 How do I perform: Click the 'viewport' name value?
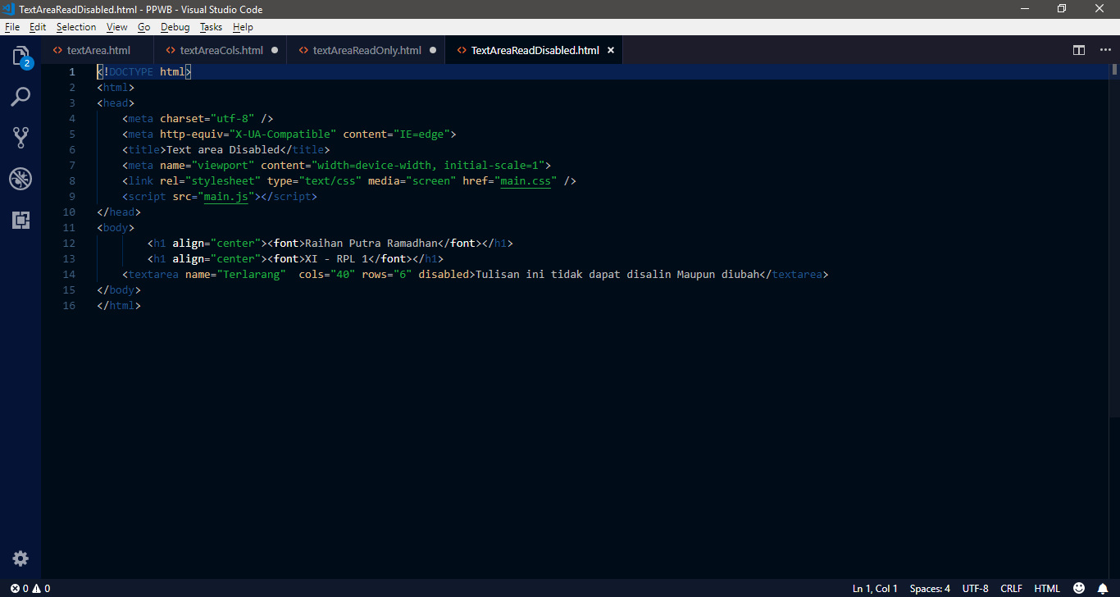pos(223,165)
